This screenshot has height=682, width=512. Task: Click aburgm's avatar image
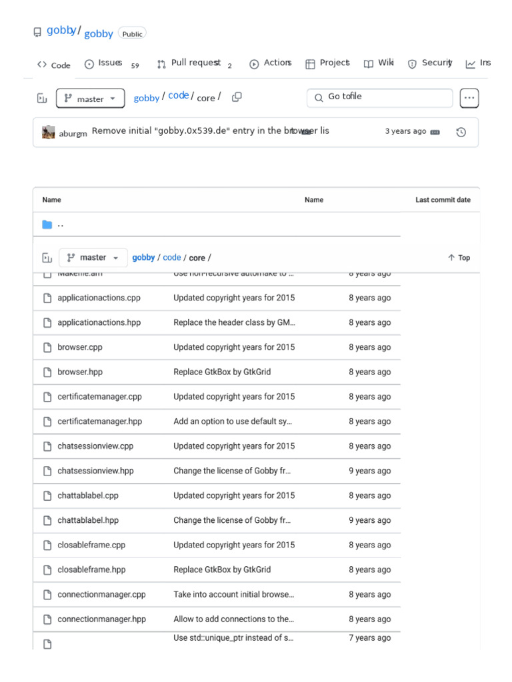(48, 132)
